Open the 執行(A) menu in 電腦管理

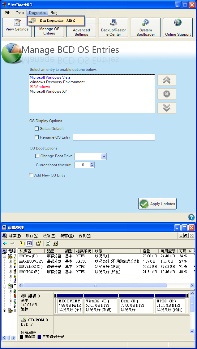pos(32,236)
